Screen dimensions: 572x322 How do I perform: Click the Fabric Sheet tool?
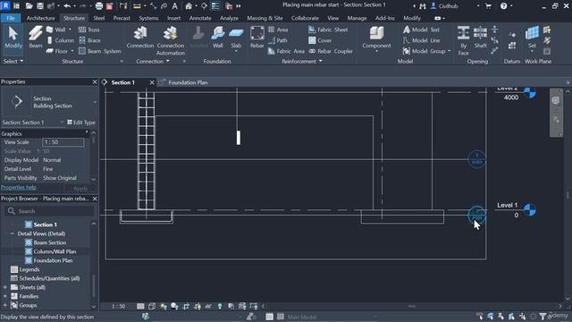pyautogui.click(x=328, y=30)
